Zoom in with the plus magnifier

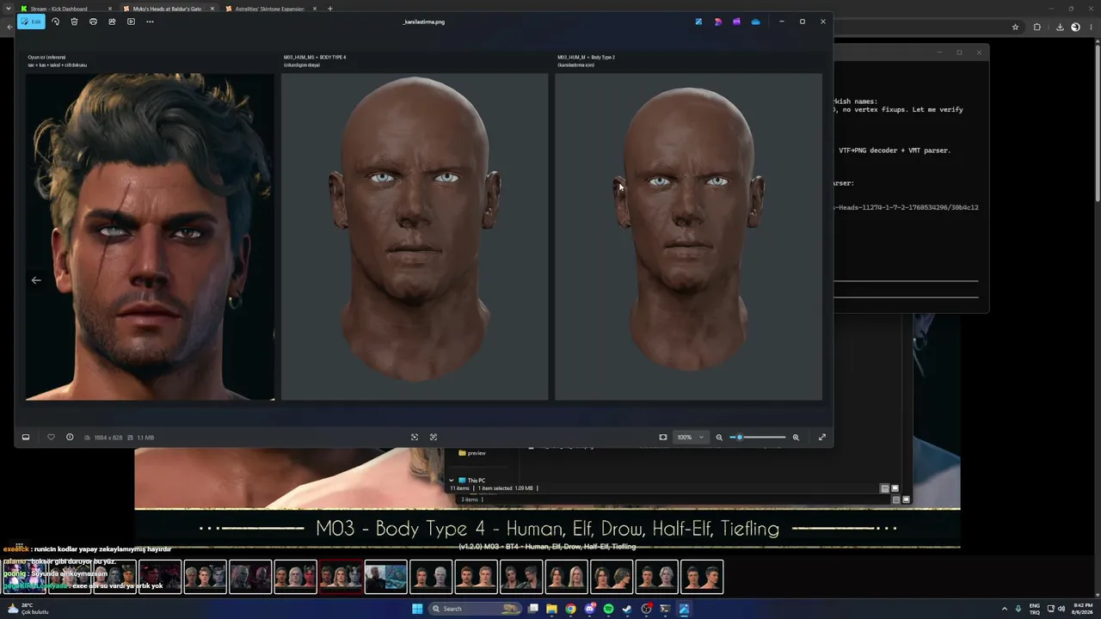tap(796, 438)
